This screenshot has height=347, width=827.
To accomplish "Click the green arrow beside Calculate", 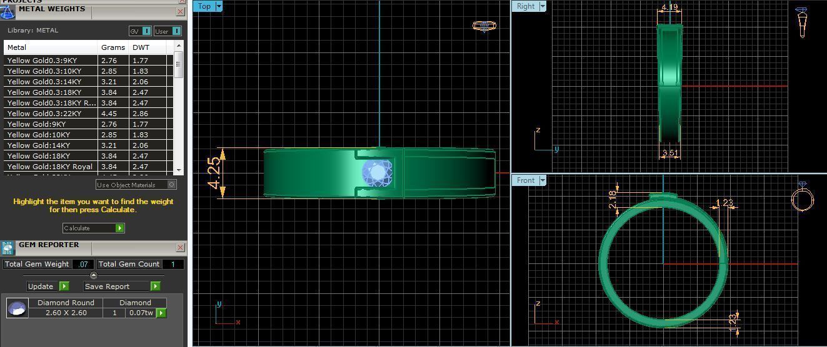I will click(x=119, y=228).
